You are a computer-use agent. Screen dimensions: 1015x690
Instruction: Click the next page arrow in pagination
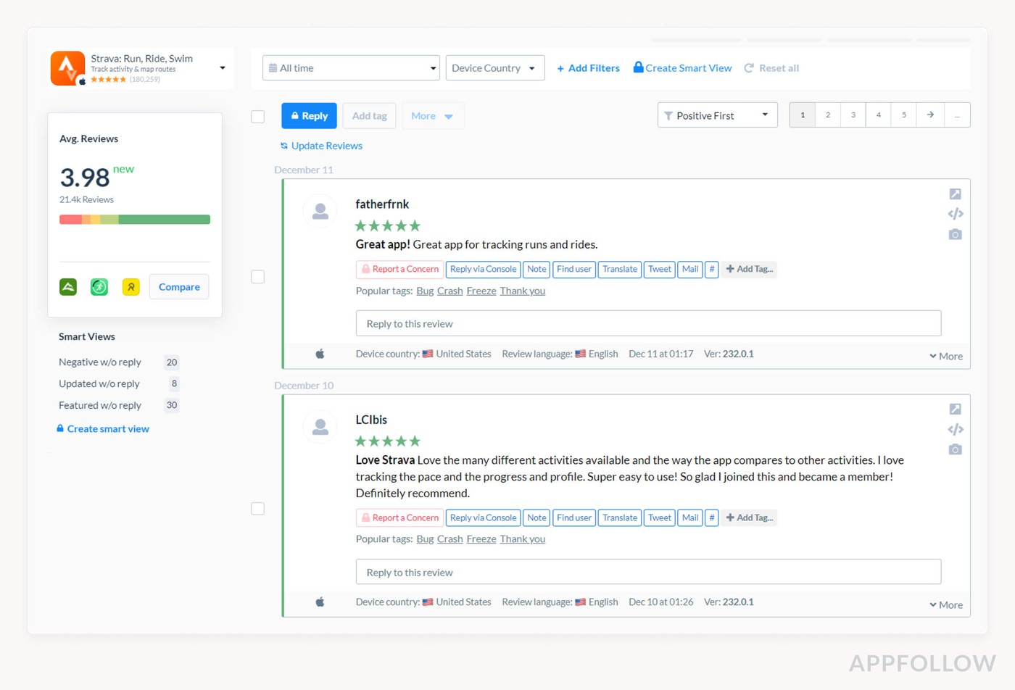click(930, 115)
